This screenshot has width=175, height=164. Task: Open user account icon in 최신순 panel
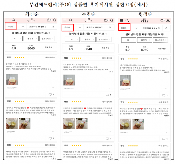[x=55, y=20]
